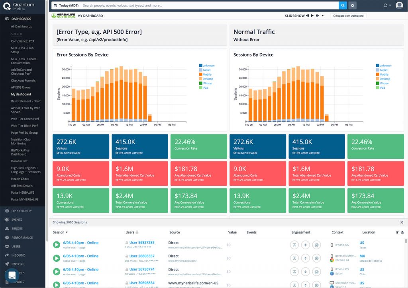Open the slideshow options dropdown arrow
The image size is (408, 288).
point(323,16)
